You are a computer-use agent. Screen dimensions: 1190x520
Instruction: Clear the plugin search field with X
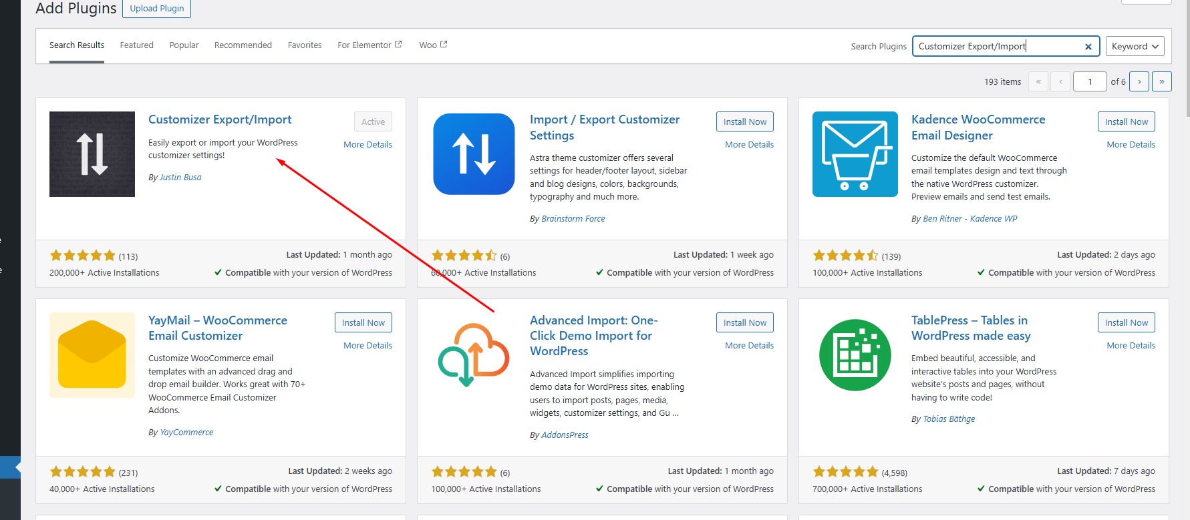pyautogui.click(x=1088, y=47)
